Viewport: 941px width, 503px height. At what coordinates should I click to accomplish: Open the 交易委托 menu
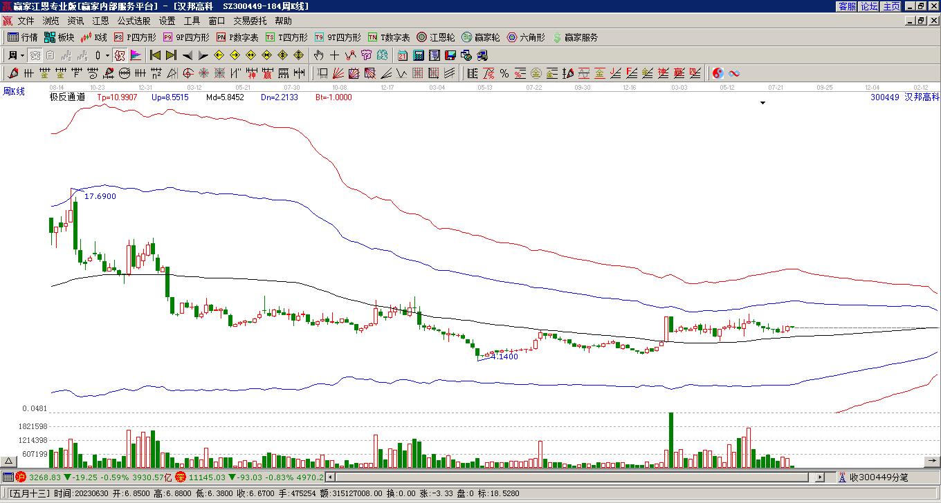click(250, 21)
